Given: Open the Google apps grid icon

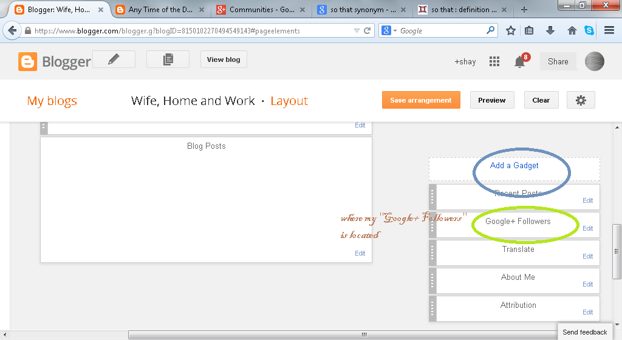Looking at the screenshot, I should [494, 61].
